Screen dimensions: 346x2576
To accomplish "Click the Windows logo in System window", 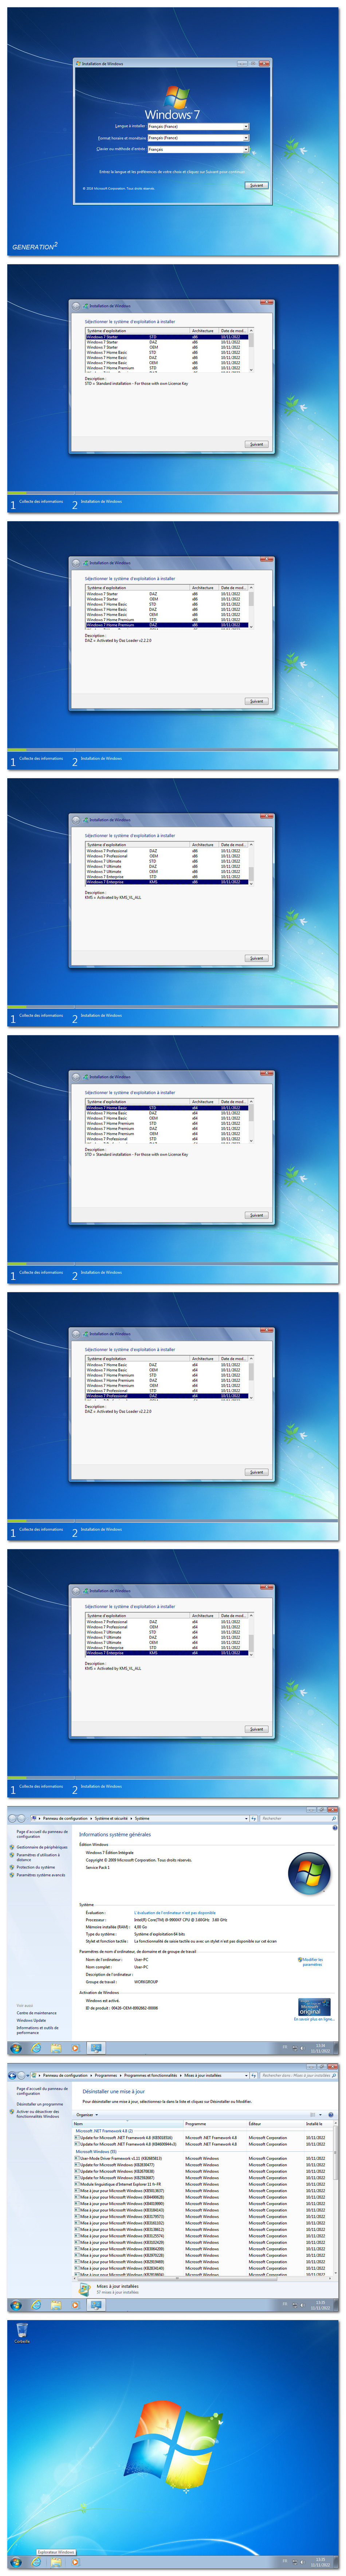I will tap(309, 1872).
